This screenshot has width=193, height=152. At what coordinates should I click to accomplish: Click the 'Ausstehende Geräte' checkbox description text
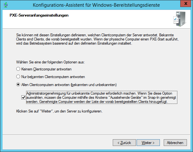pos(101,98)
